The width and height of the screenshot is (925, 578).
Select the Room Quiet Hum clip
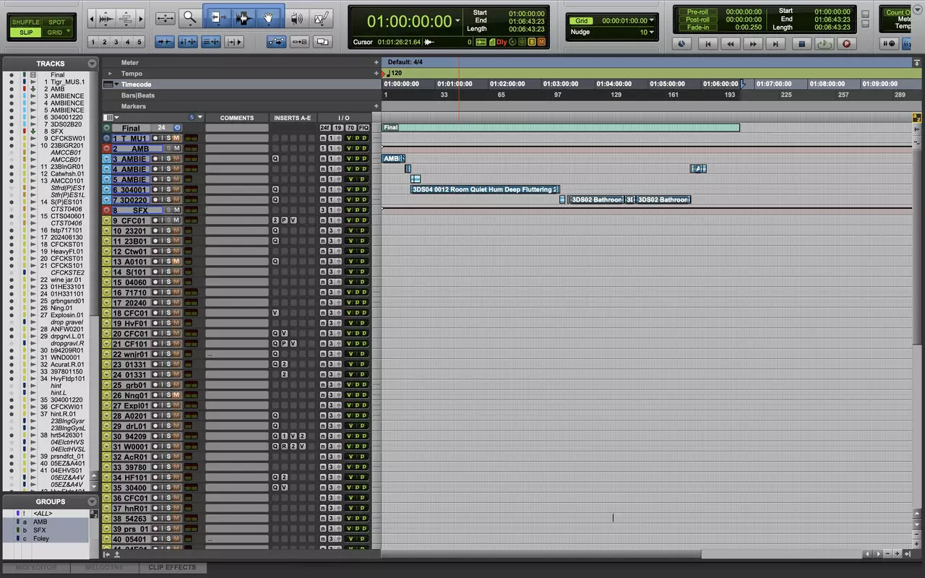[x=484, y=190]
